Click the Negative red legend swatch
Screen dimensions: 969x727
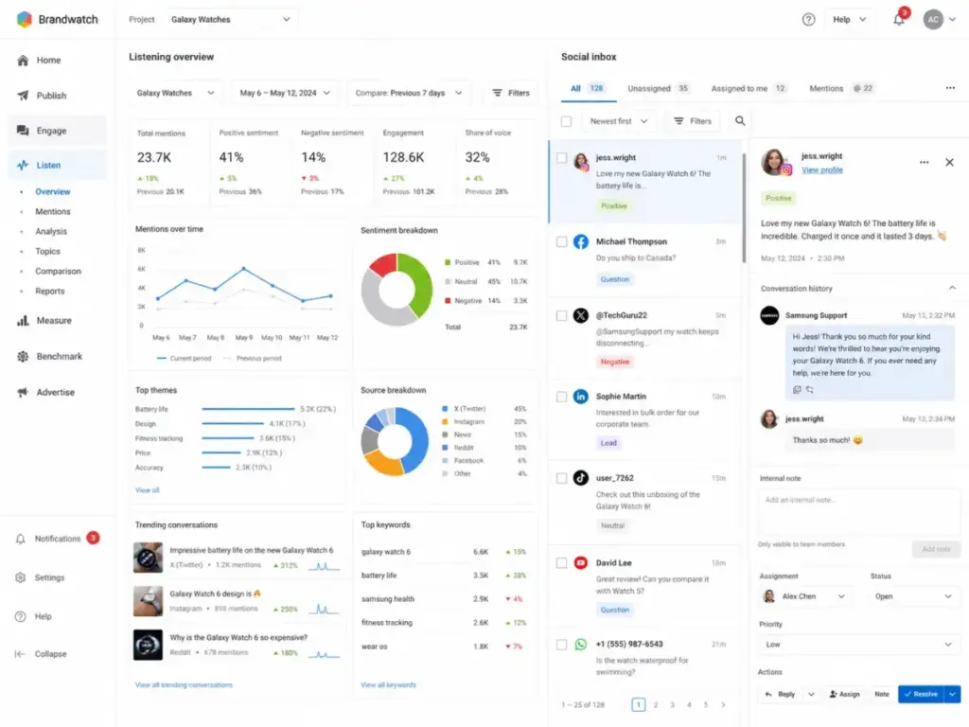coord(448,300)
